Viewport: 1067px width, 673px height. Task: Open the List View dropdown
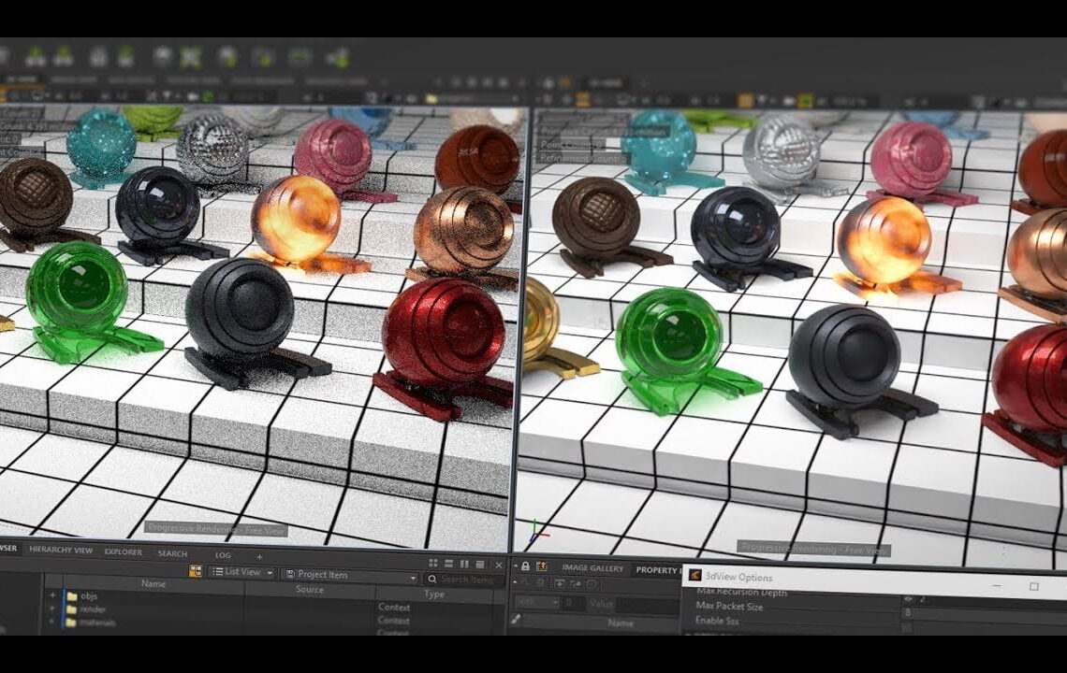coord(241,573)
